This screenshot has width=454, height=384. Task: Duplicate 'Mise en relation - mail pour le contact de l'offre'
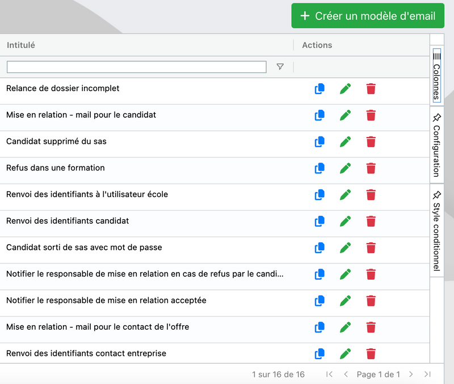[x=320, y=327]
